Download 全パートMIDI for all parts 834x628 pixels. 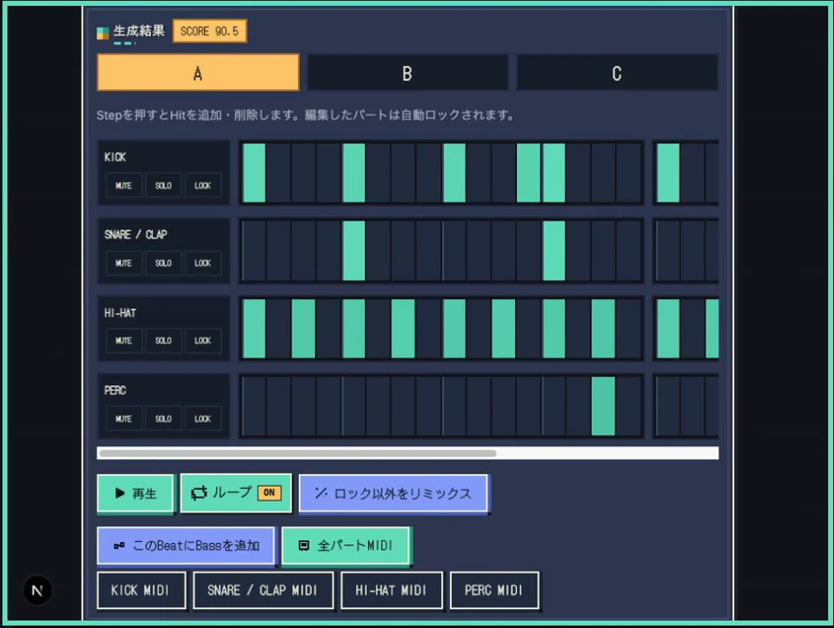(346, 545)
